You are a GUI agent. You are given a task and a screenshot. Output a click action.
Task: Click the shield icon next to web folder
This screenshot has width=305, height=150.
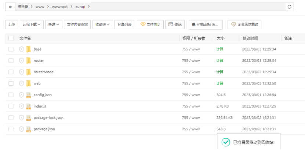[x=21, y=83]
